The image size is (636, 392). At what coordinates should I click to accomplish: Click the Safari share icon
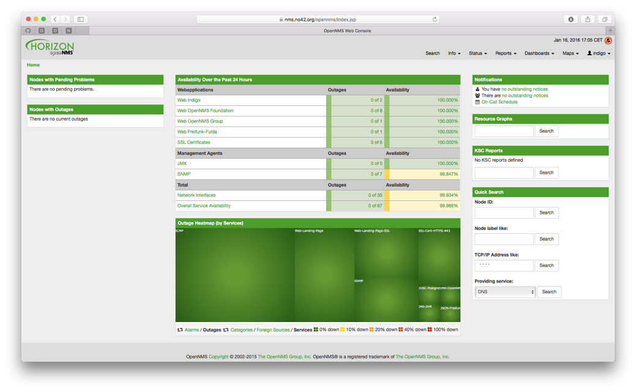point(588,20)
